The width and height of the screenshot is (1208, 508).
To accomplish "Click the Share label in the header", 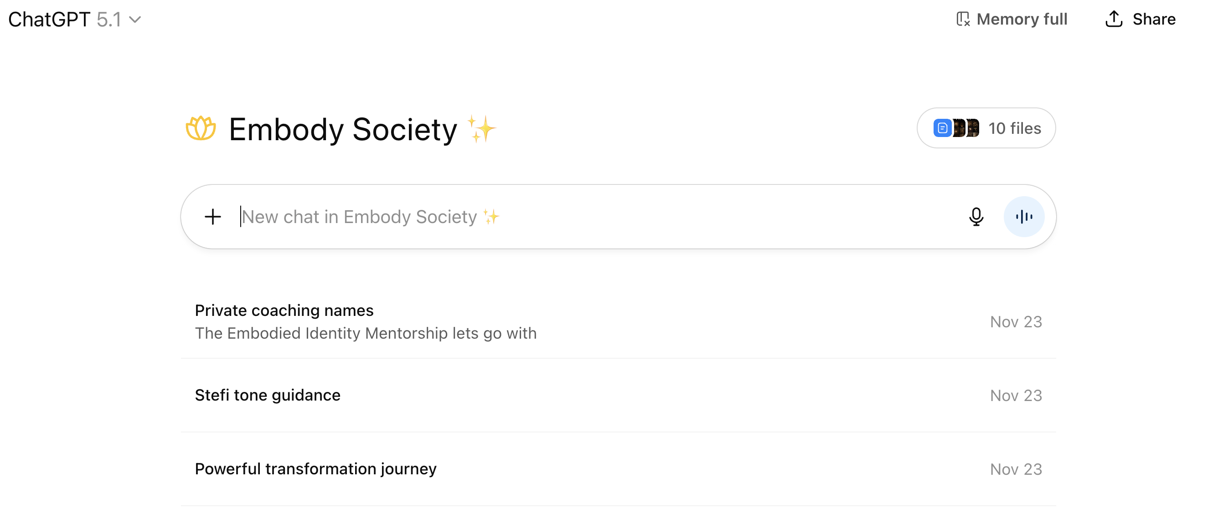I will pos(1154,19).
